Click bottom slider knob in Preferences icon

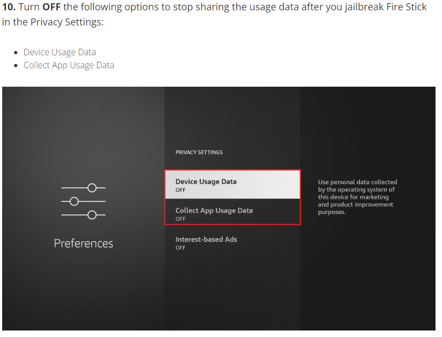tap(92, 215)
